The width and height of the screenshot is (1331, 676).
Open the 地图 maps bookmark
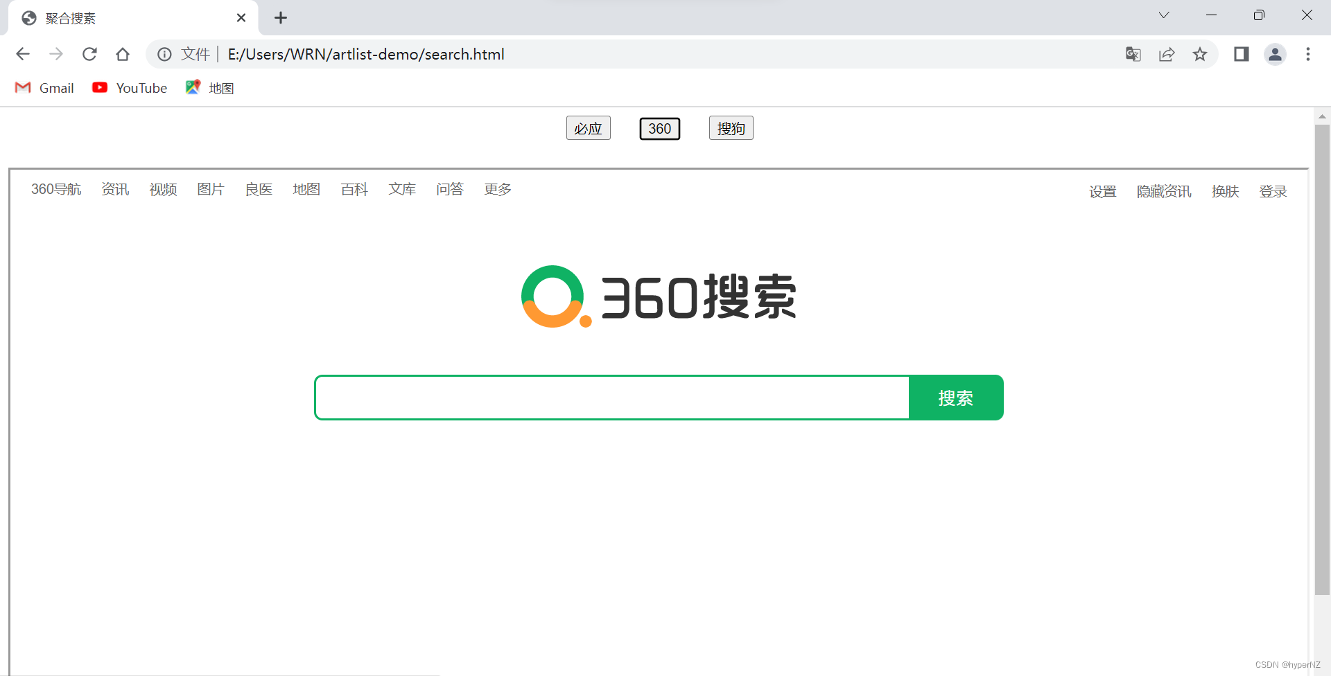(210, 88)
